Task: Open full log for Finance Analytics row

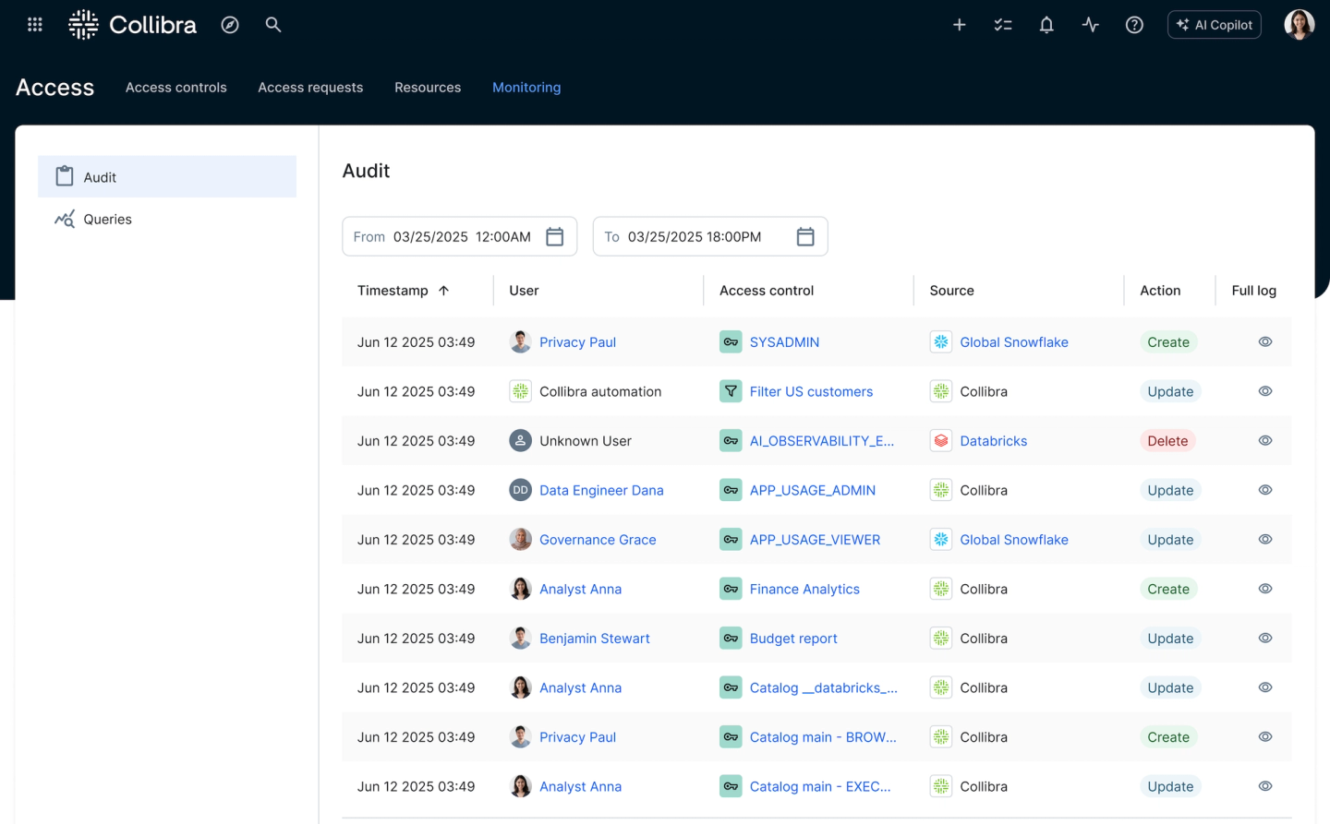Action: click(x=1265, y=589)
